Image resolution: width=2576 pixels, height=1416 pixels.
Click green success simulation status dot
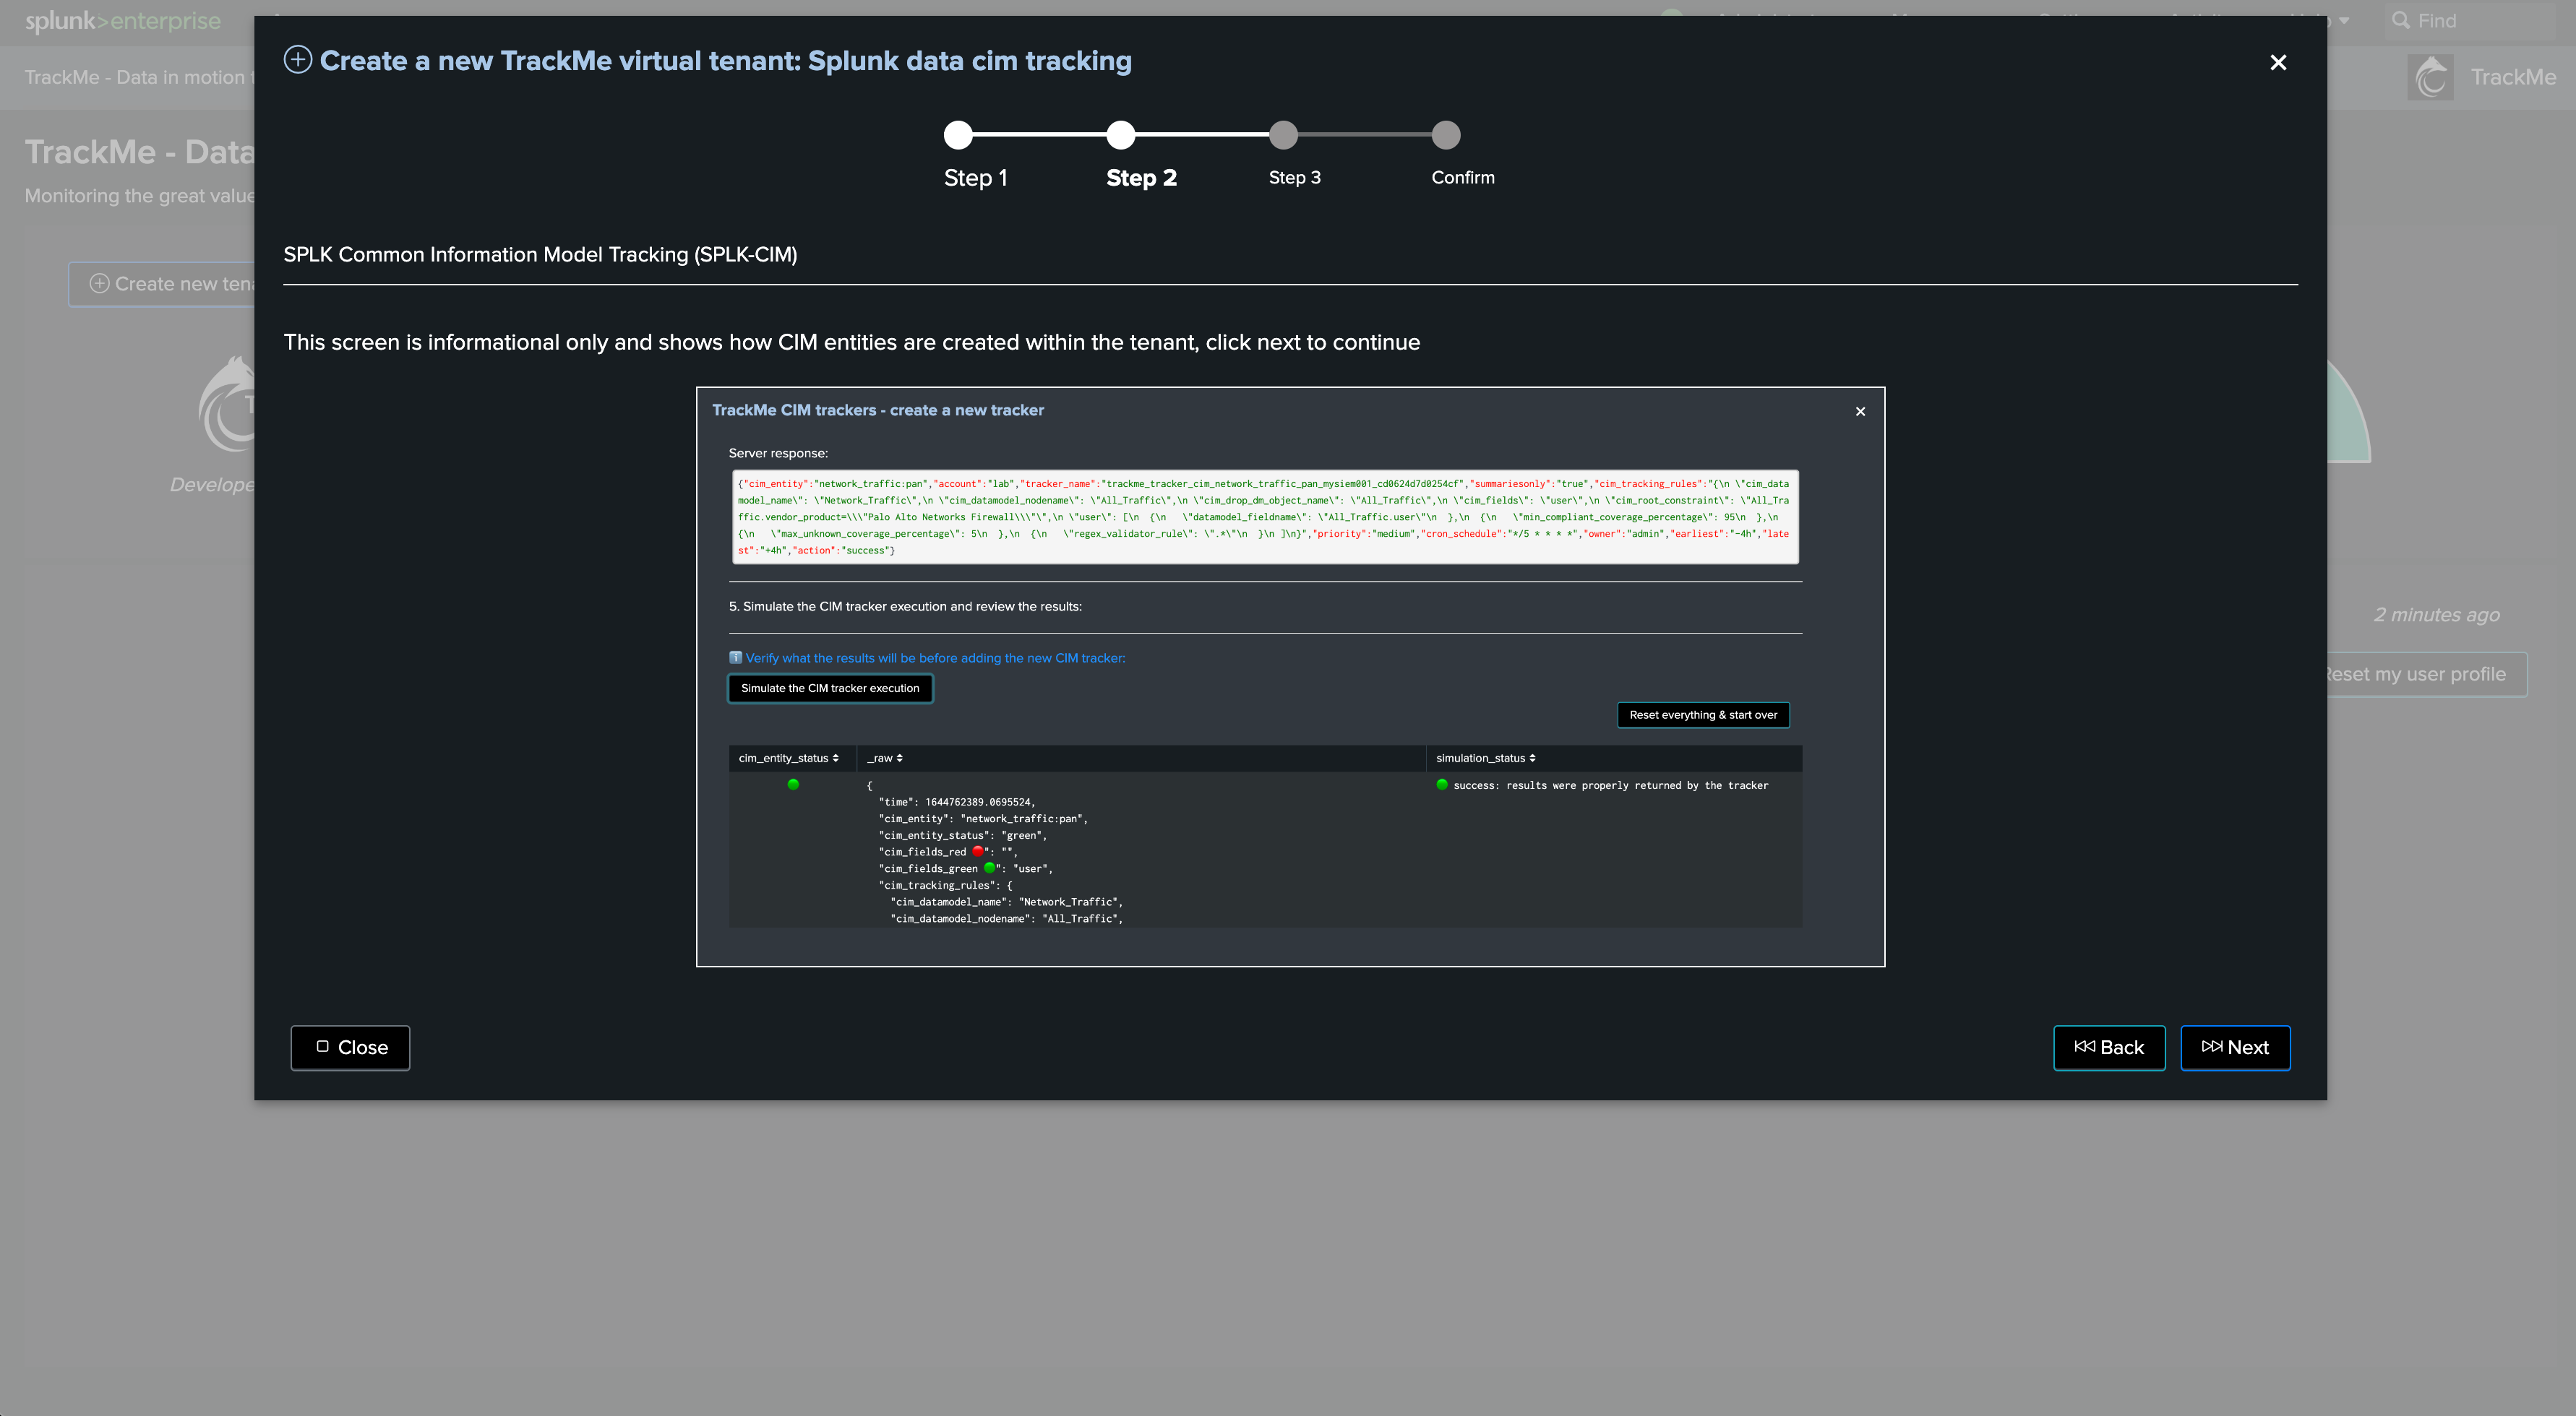(x=1442, y=785)
